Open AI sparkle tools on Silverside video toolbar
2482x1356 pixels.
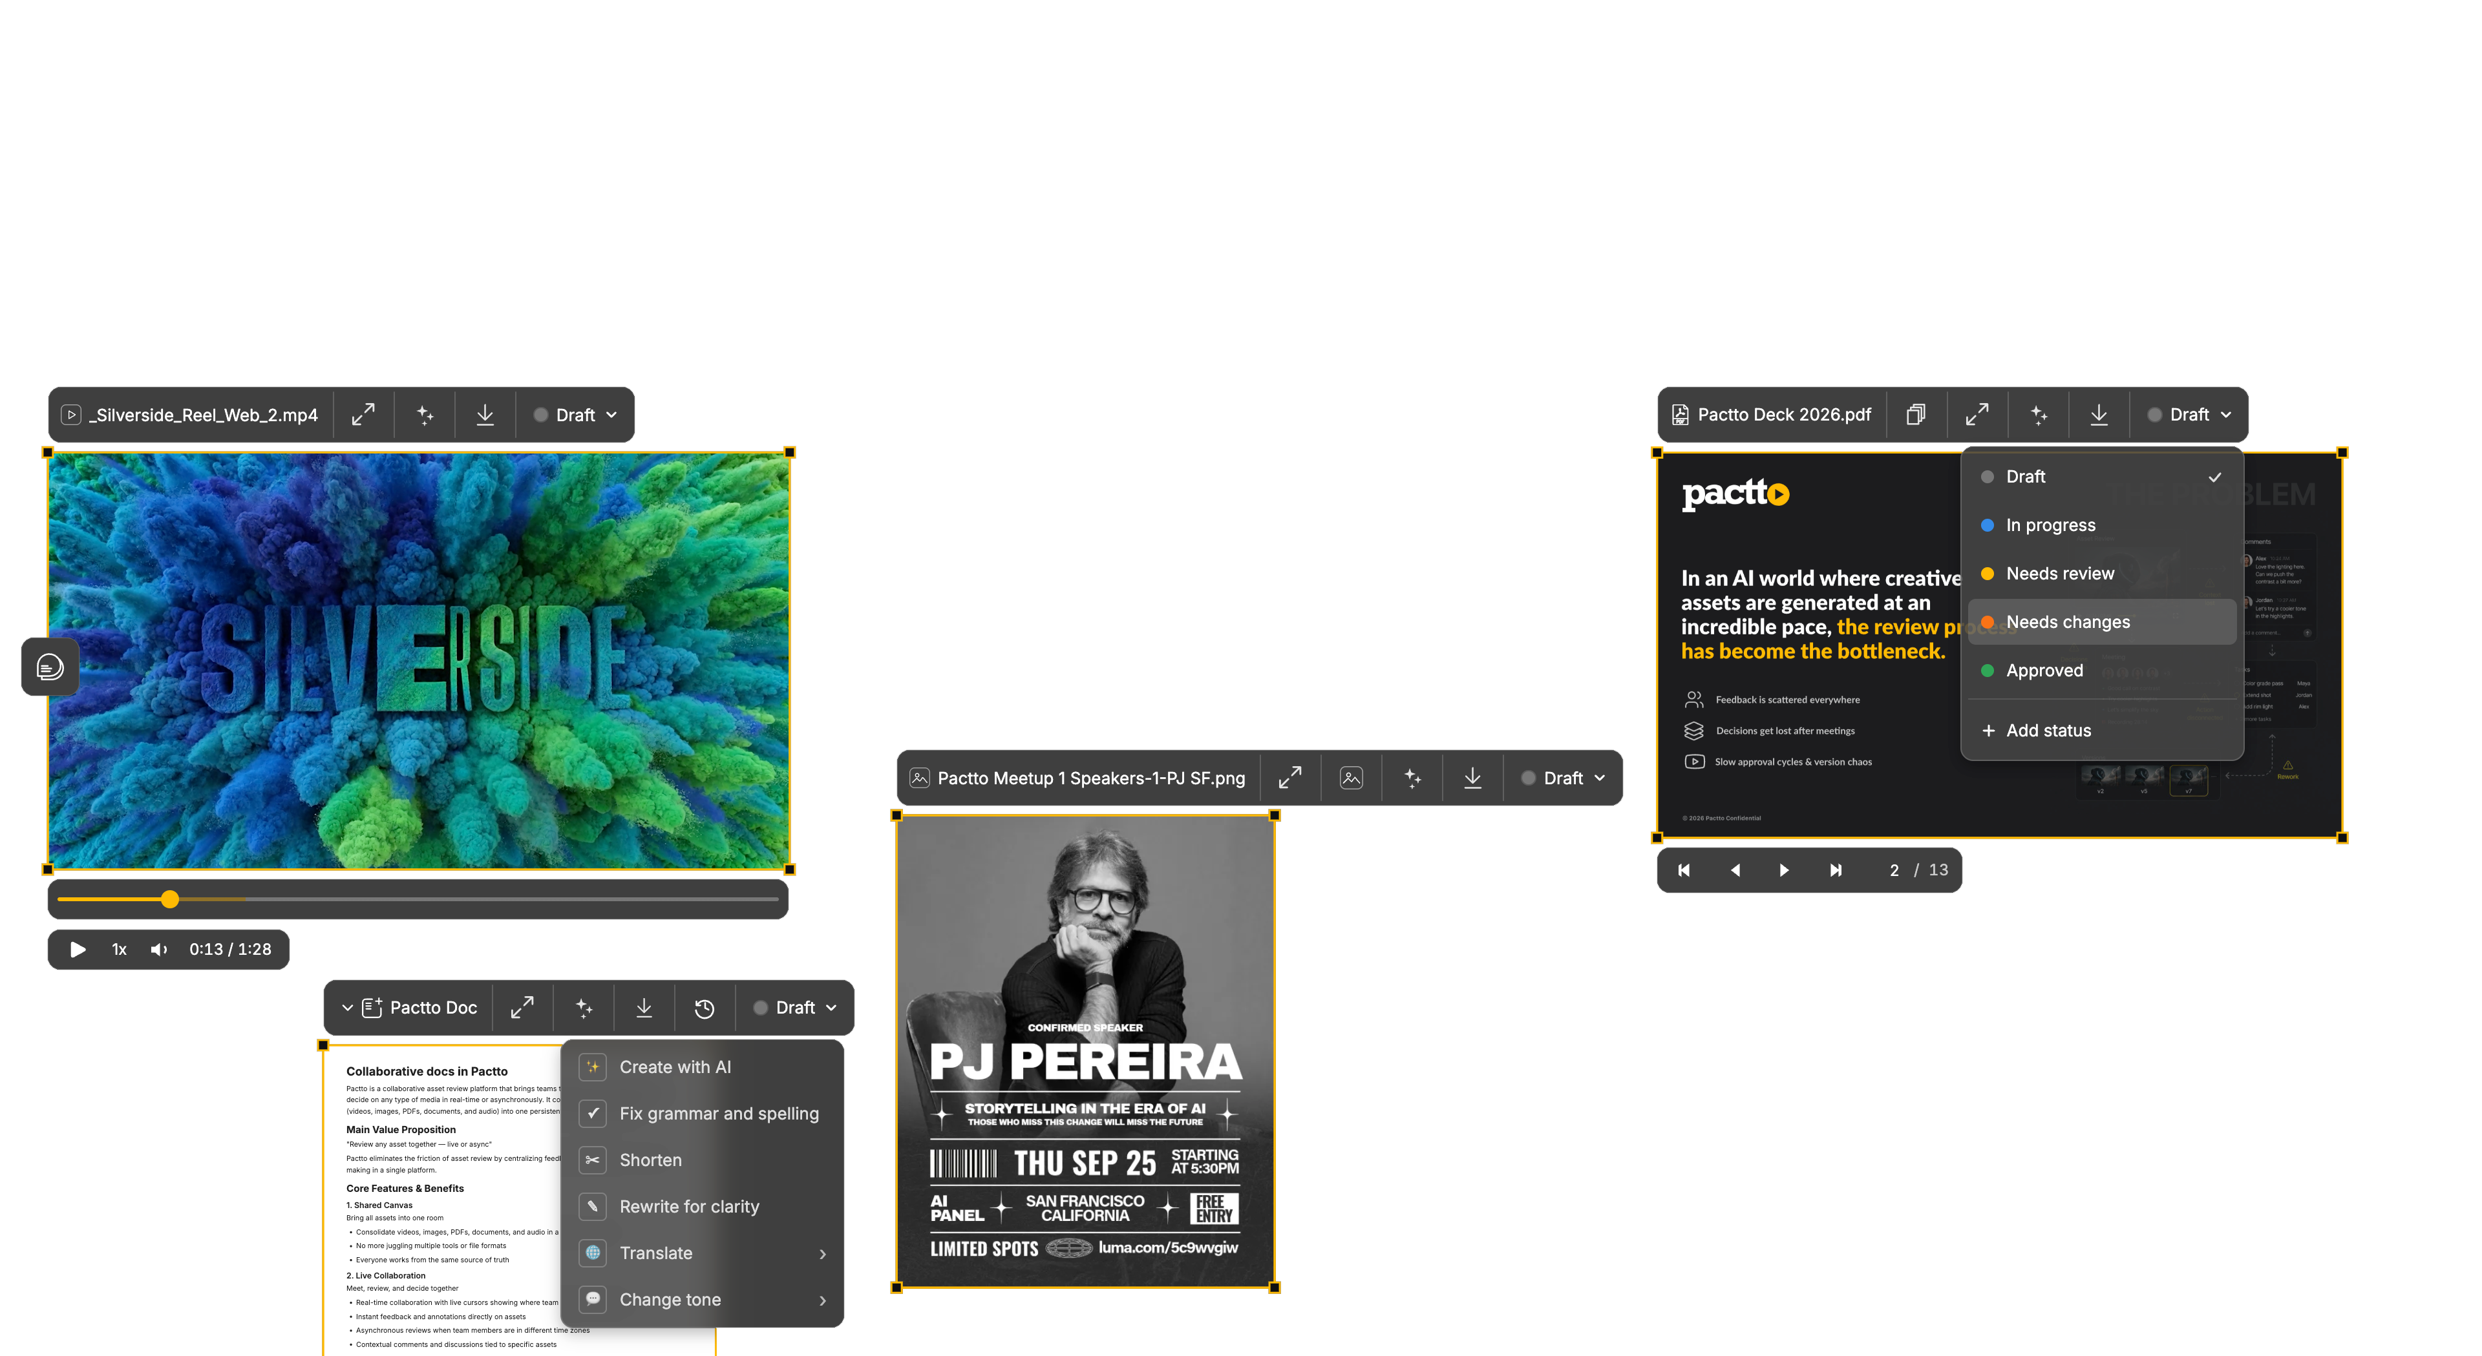pyautogui.click(x=425, y=415)
